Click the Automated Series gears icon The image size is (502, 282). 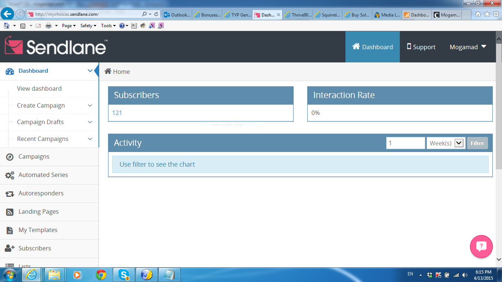point(10,175)
